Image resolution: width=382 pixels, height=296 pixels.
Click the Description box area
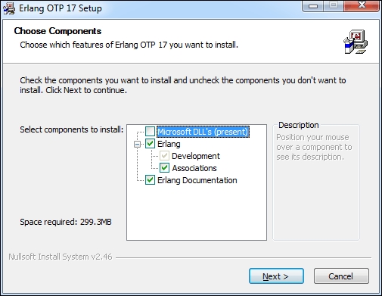316,182
